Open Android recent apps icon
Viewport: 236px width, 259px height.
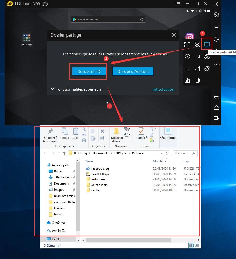pos(216,118)
